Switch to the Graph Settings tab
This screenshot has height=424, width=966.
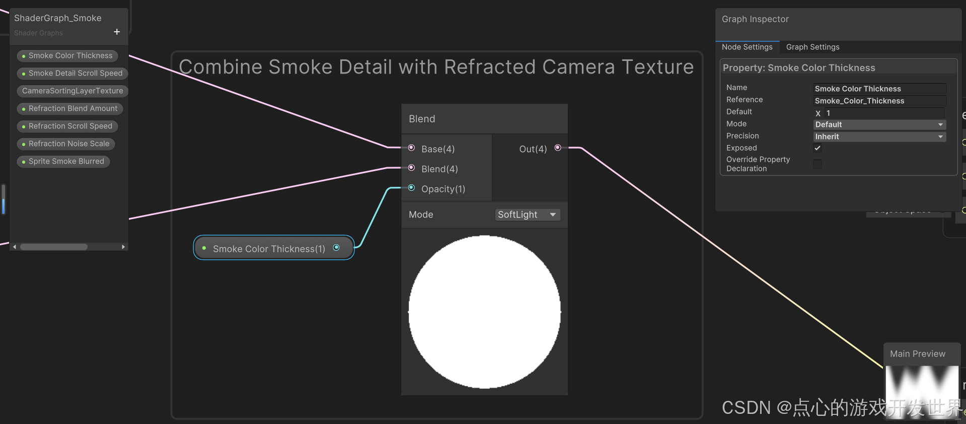tap(812, 47)
